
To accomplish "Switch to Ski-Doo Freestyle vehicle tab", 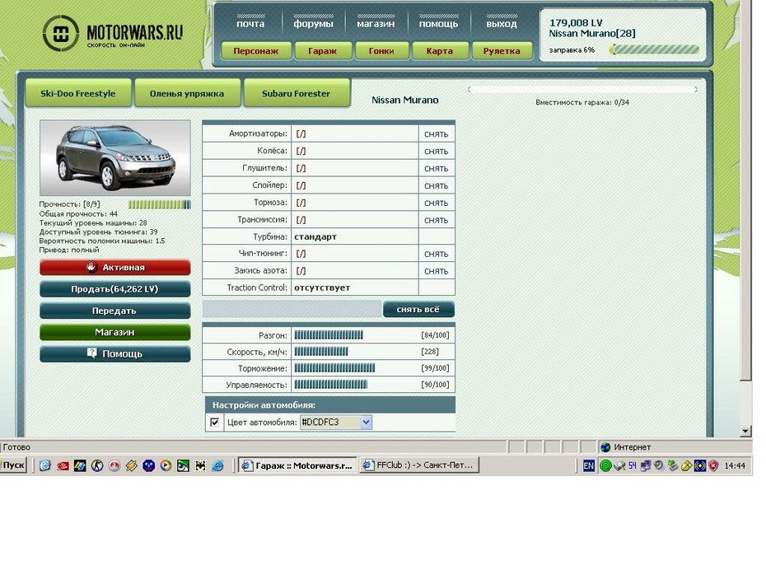I will click(78, 93).
